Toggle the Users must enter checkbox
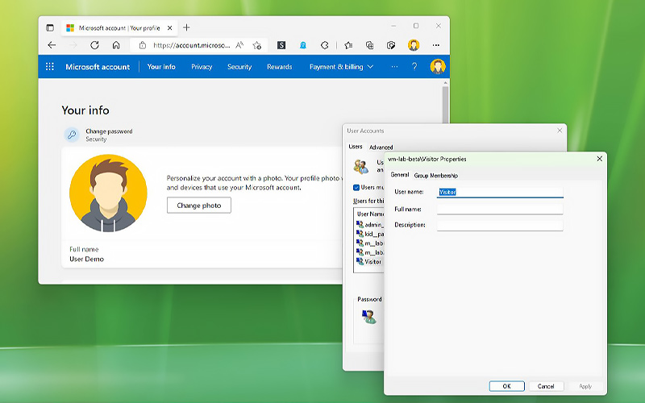The width and height of the screenshot is (645, 403). pos(356,188)
